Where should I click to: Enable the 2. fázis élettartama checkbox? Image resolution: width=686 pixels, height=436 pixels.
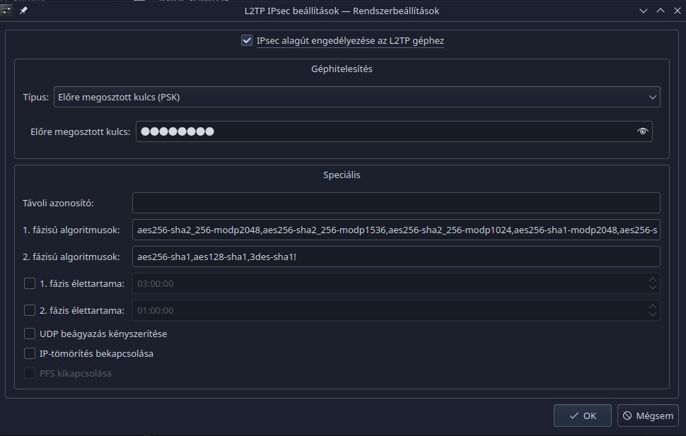[x=29, y=310]
